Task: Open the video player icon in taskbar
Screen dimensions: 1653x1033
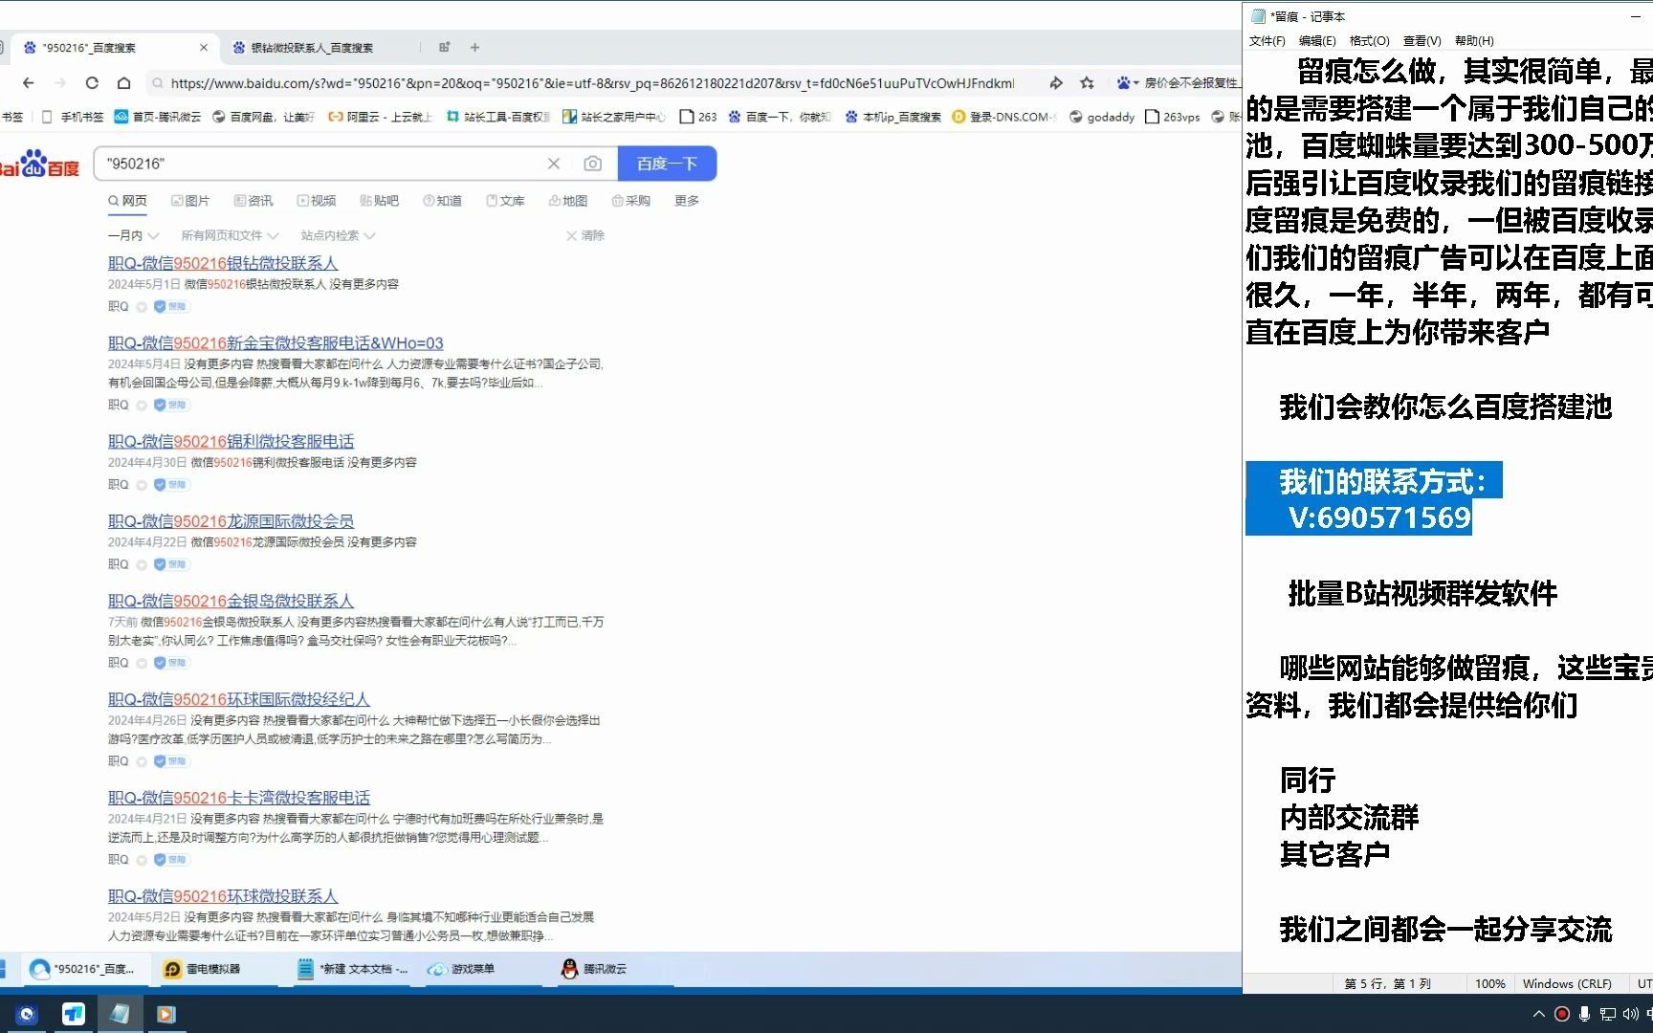Action: [x=165, y=1014]
